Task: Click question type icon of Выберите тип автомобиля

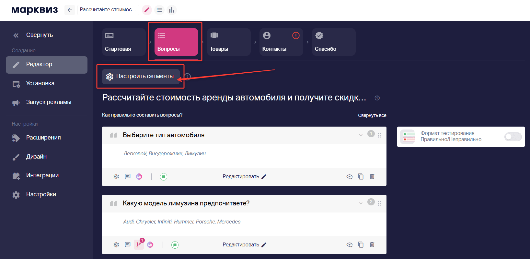Action: [x=113, y=135]
